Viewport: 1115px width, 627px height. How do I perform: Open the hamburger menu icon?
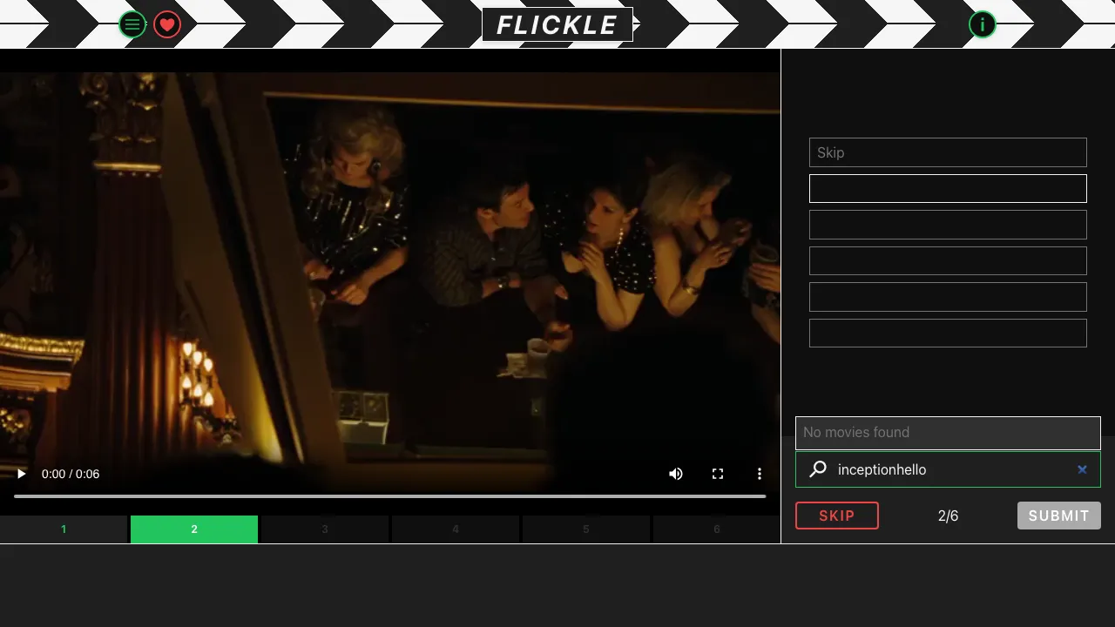(x=132, y=24)
